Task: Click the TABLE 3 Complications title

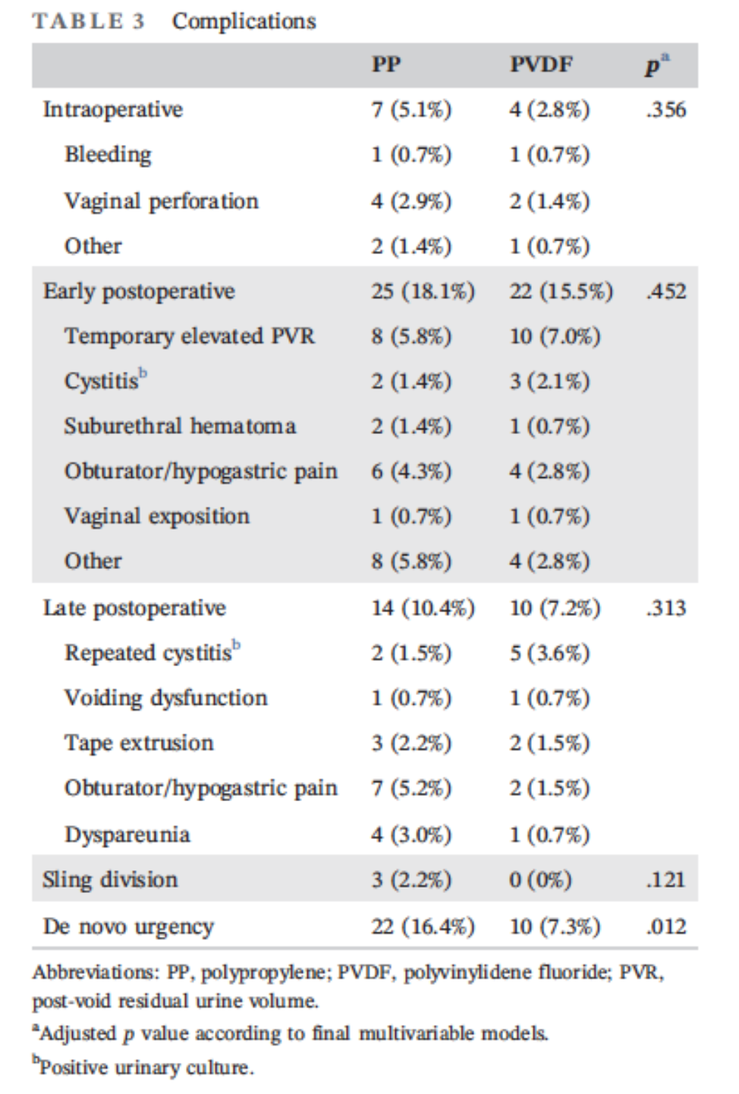Action: 174,21
